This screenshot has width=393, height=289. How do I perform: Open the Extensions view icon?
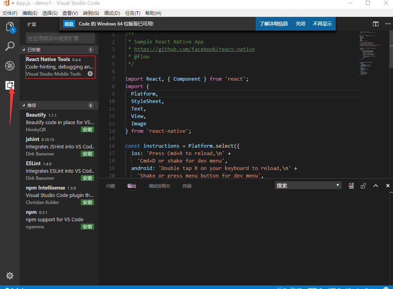point(10,85)
